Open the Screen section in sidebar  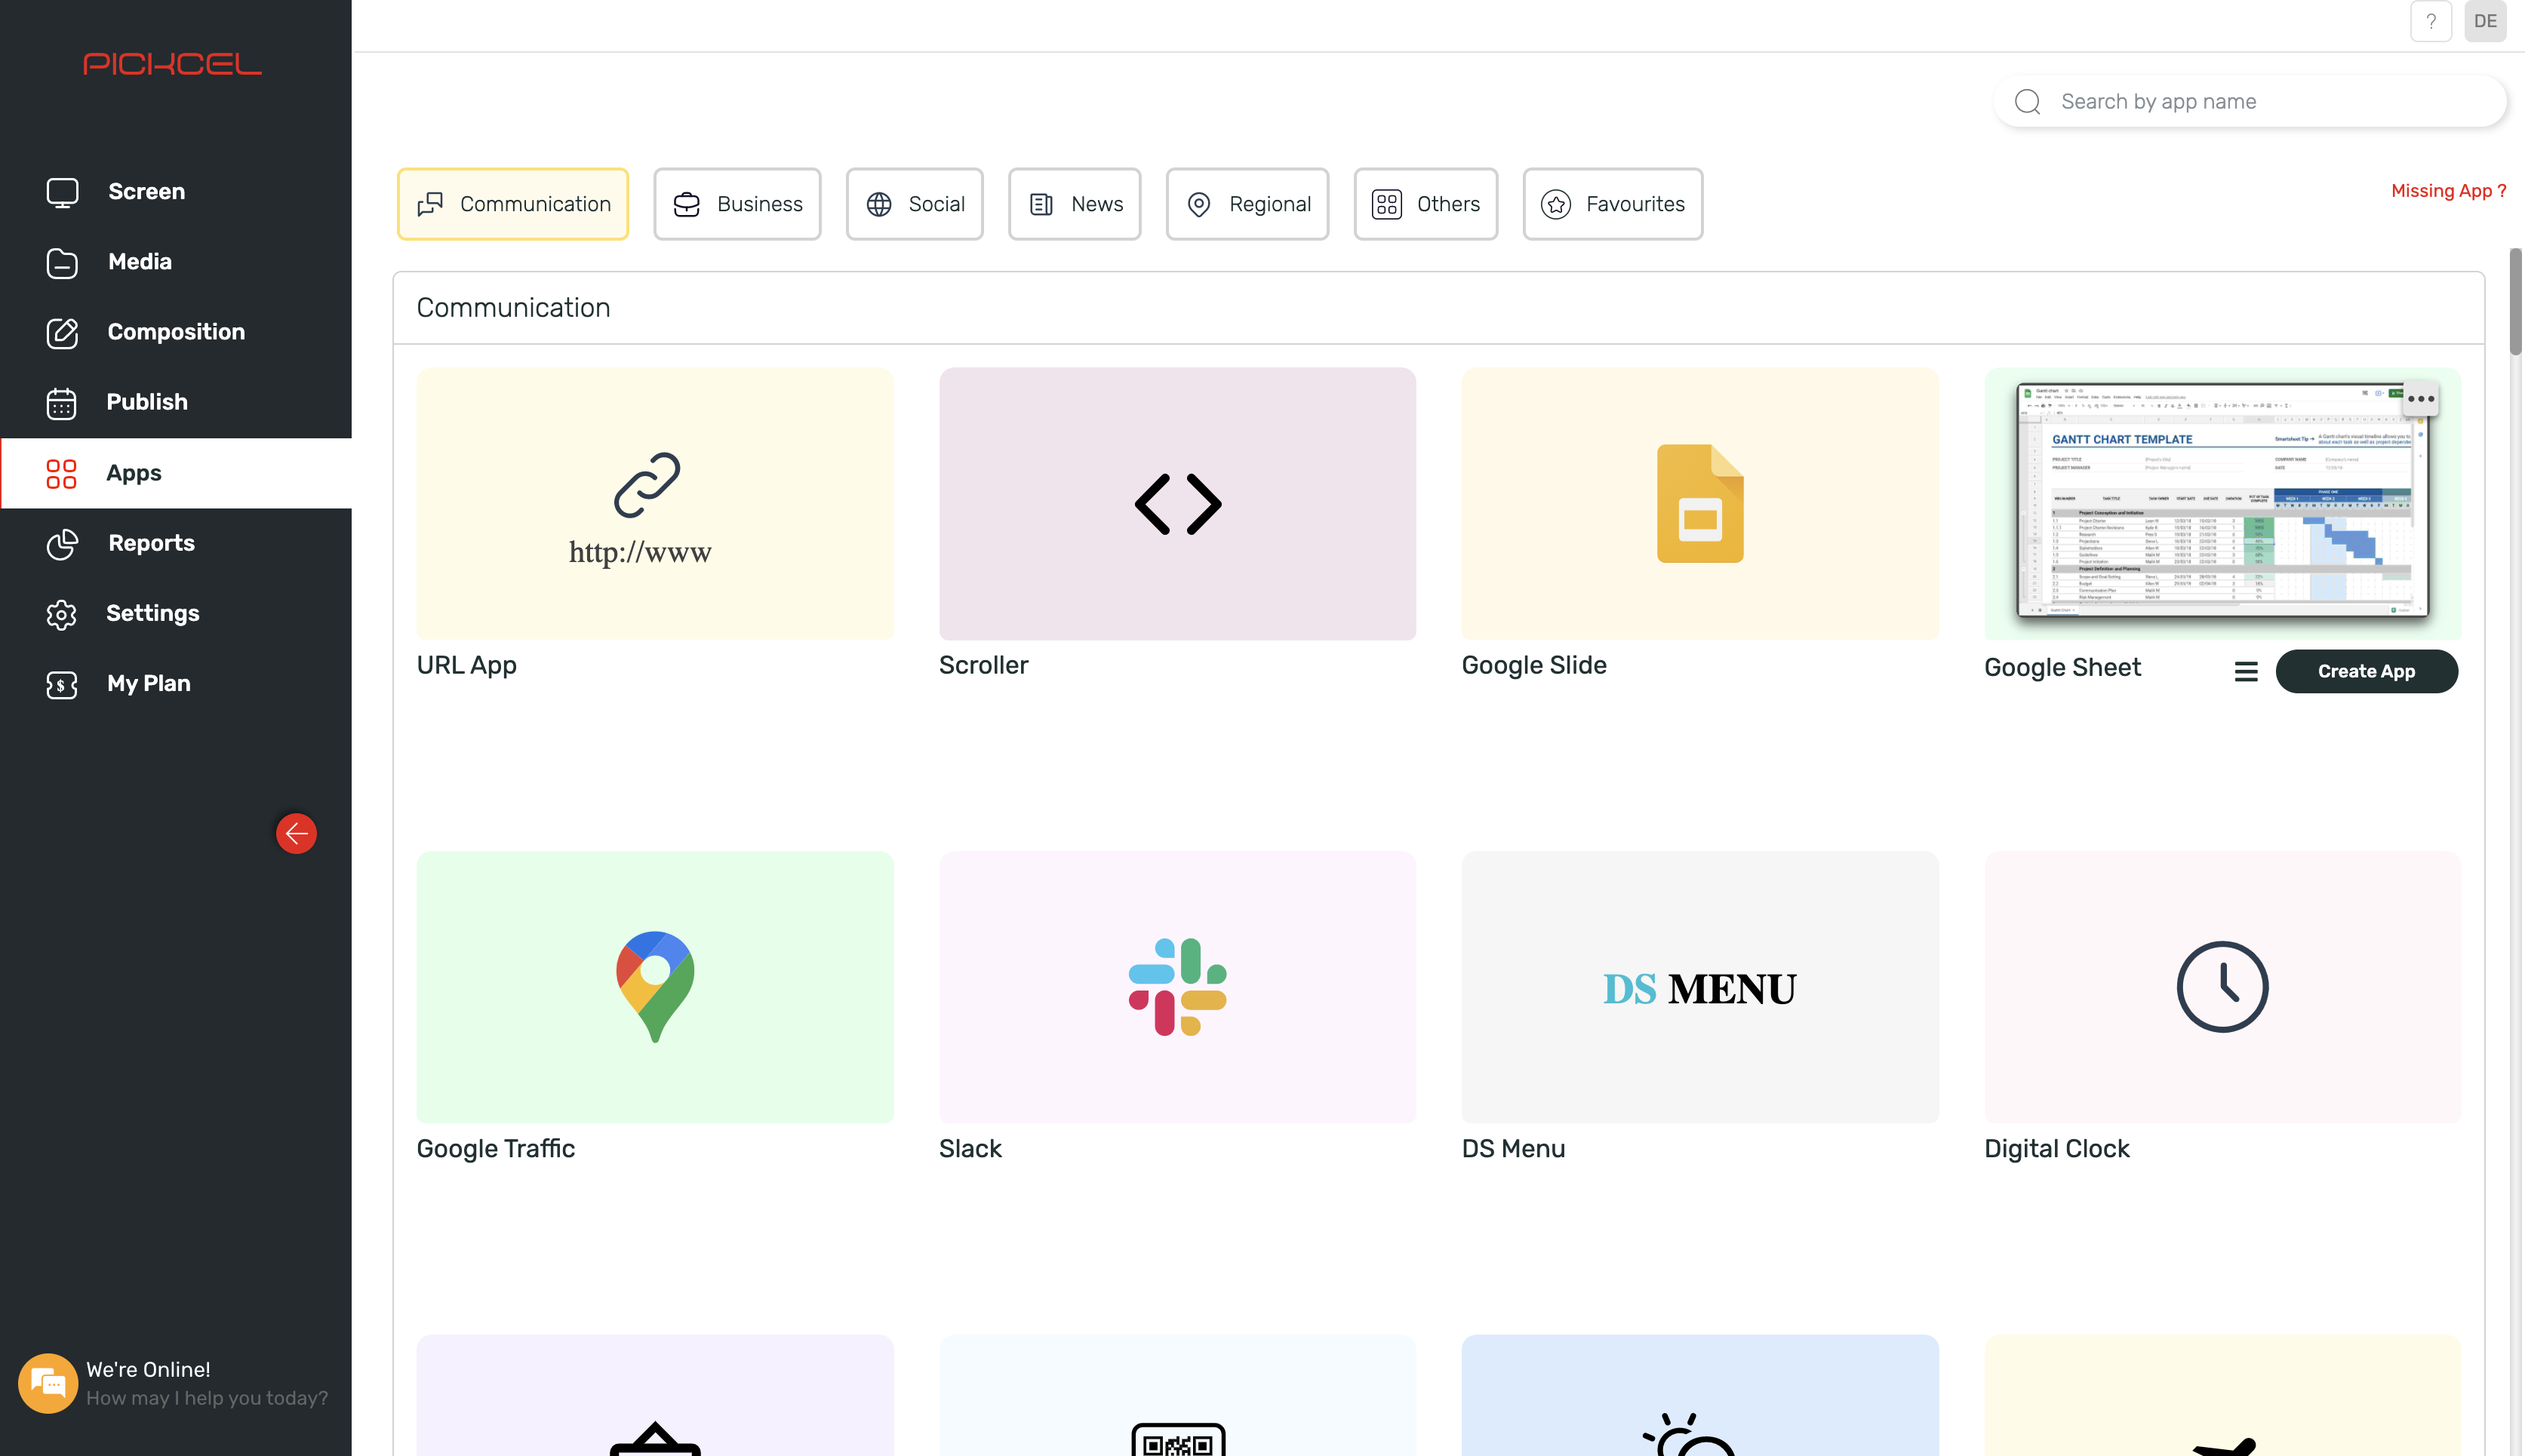pyautogui.click(x=145, y=191)
